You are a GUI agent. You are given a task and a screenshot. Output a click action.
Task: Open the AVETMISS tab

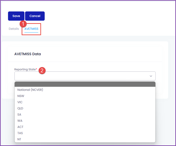tap(31, 29)
